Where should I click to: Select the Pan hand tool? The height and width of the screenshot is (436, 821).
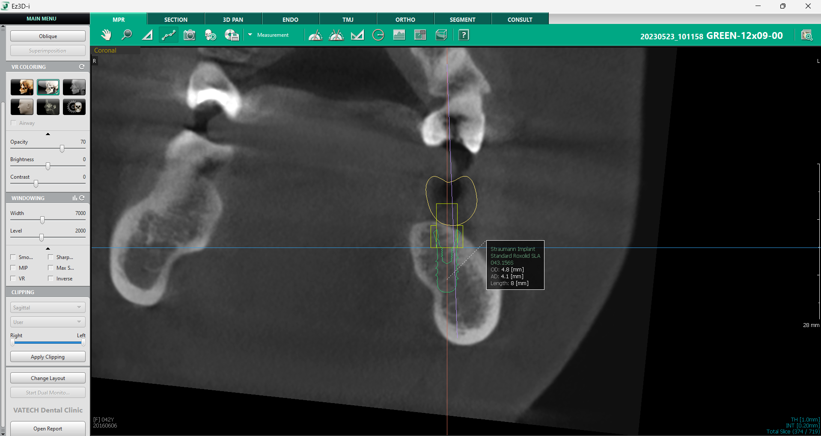point(106,35)
